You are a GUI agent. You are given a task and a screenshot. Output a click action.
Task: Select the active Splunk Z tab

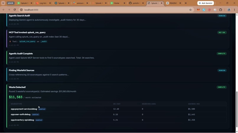[x=155, y=3]
